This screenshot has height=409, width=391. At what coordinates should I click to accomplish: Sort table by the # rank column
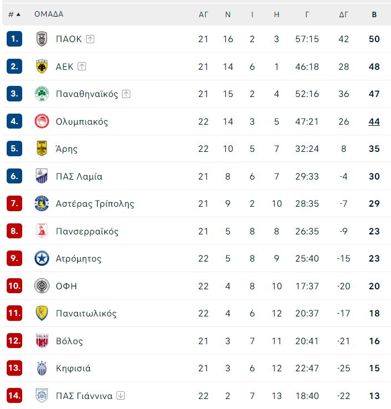[14, 14]
